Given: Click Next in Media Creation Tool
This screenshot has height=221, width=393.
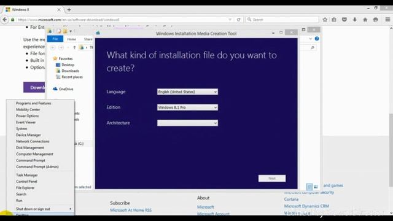Looking at the screenshot, I should 272,178.
